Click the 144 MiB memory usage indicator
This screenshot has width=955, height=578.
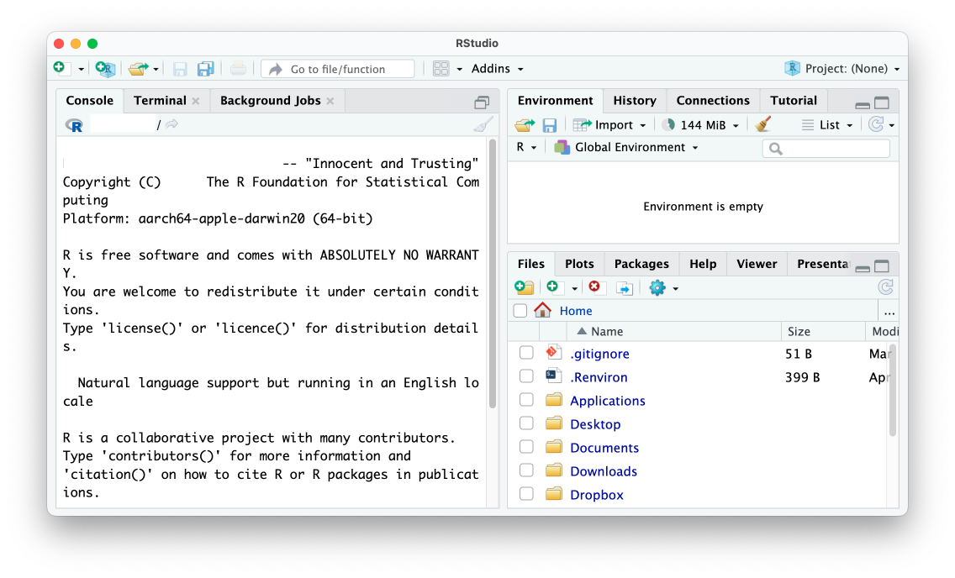700,123
